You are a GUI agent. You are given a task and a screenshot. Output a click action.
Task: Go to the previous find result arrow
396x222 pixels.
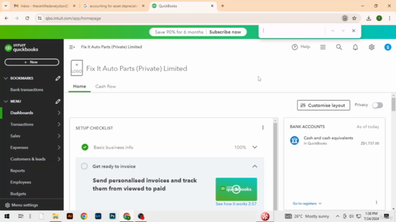coord(333,31)
